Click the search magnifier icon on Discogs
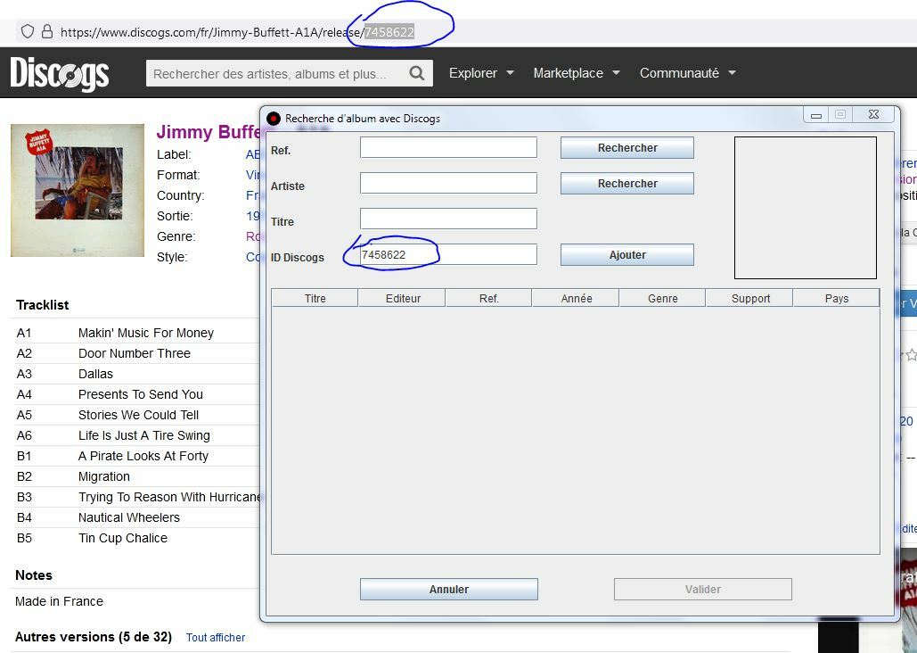The image size is (917, 653). pos(416,73)
